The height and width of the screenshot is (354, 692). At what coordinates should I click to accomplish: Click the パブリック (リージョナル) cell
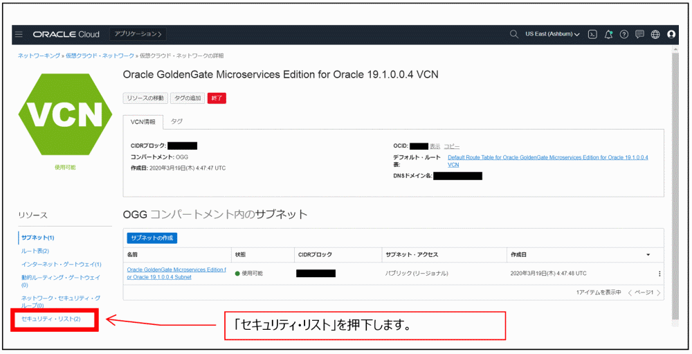[x=417, y=274]
